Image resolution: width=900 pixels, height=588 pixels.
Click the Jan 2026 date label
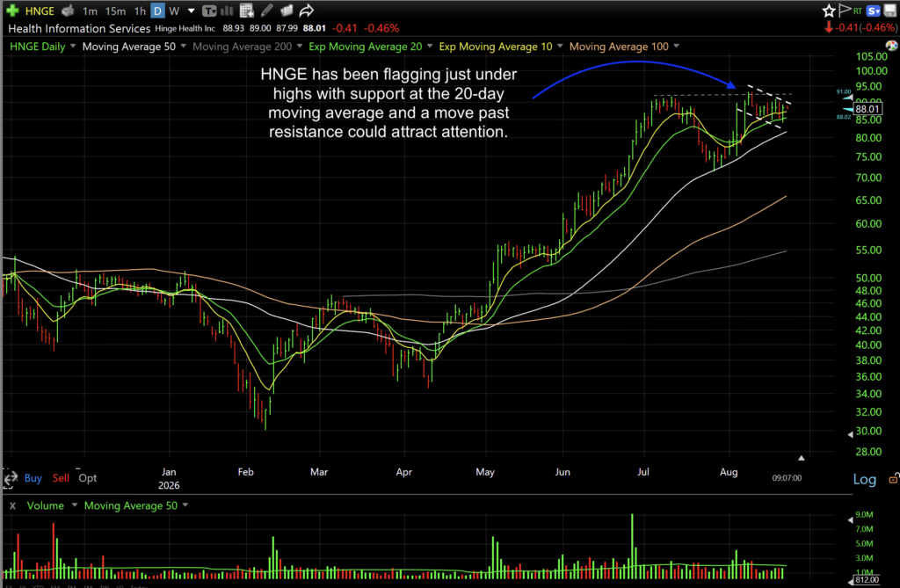click(169, 478)
